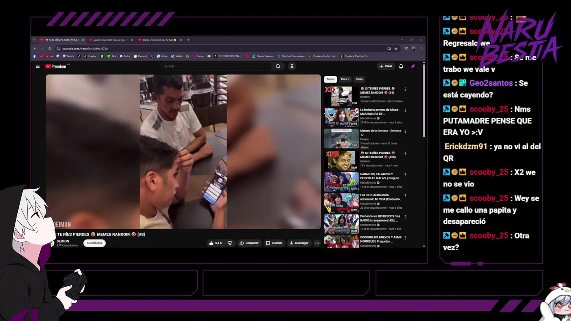Click chat username Erickdzm91
571x321 pixels.
point(466,147)
